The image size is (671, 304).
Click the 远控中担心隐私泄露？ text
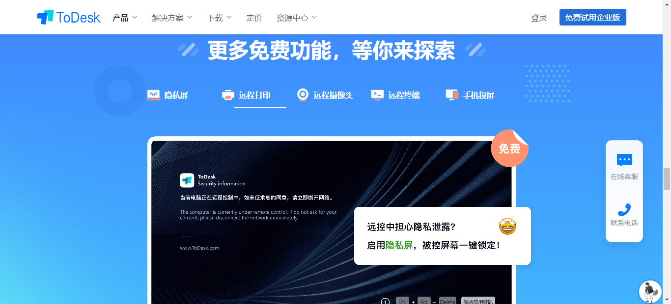(x=412, y=227)
